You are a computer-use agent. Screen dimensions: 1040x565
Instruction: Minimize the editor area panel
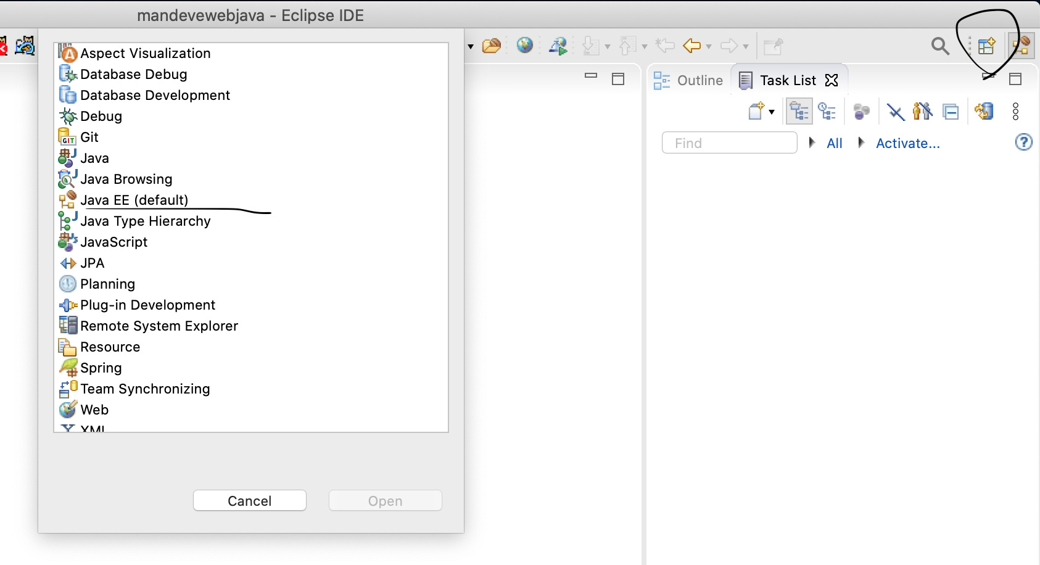click(591, 76)
